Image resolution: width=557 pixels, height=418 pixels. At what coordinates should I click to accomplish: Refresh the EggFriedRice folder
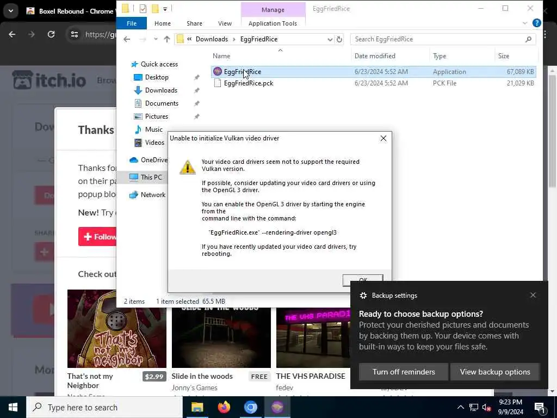pyautogui.click(x=339, y=39)
